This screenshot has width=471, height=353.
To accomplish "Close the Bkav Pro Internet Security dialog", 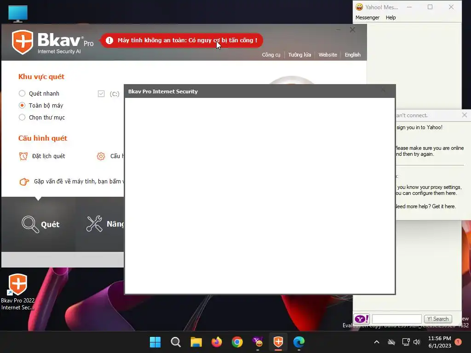I will pyautogui.click(x=383, y=91).
